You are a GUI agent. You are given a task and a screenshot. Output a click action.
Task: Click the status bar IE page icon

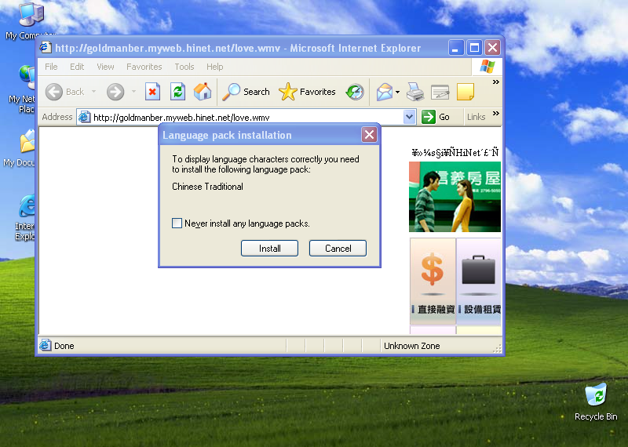tap(46, 345)
